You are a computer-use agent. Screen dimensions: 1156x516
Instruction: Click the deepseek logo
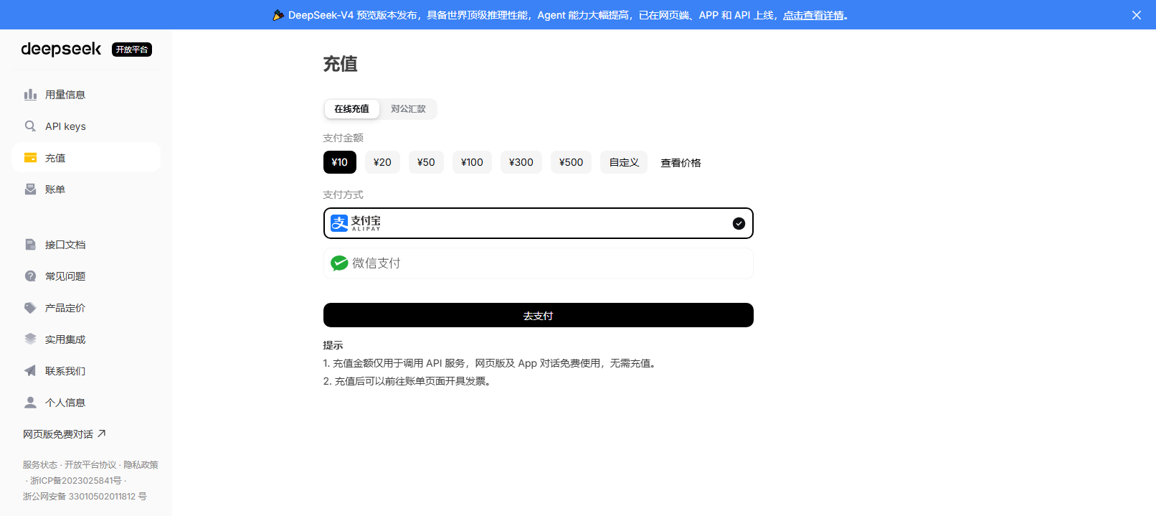[61, 49]
